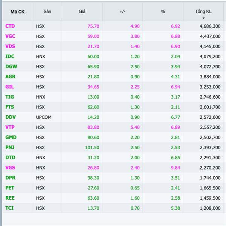
Task: Select DTD total volume 2,291,300
Action: (x=210, y=158)
